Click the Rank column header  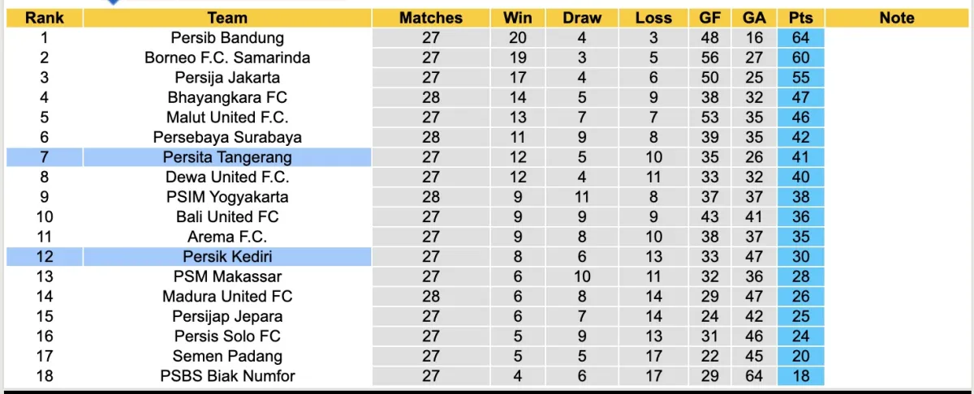point(44,18)
